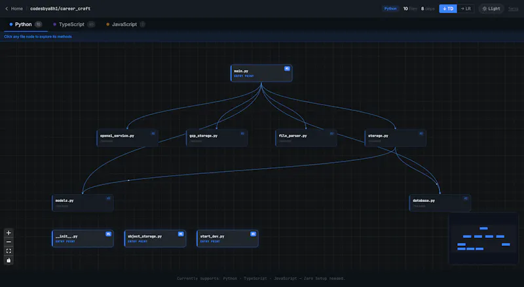
Task: Switch layout to TD top-down
Action: (x=448, y=8)
